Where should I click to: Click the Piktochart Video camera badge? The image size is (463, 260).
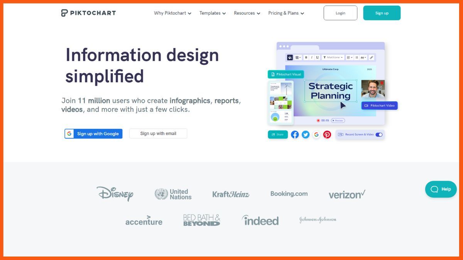379,105
